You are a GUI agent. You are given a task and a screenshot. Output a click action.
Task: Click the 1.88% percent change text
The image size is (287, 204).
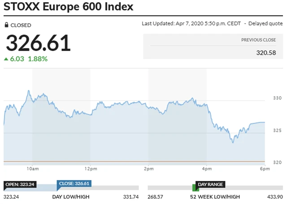click(38, 59)
